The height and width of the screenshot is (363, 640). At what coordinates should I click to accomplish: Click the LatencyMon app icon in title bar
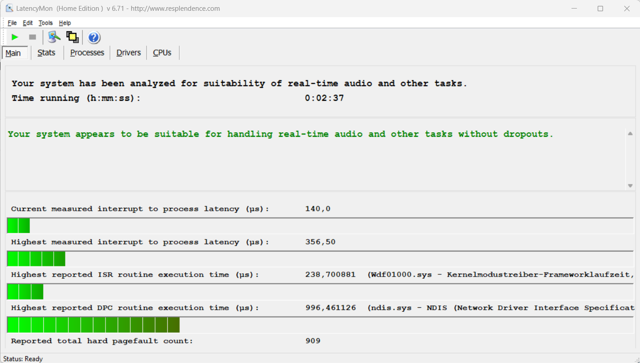[9, 8]
